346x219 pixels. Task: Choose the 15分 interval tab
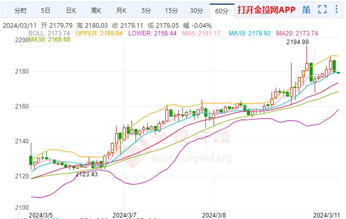coord(171,10)
